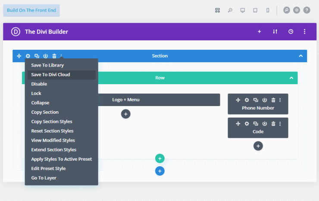
Task: Open wireframe view icon in top toolbar
Action: coord(217,10)
